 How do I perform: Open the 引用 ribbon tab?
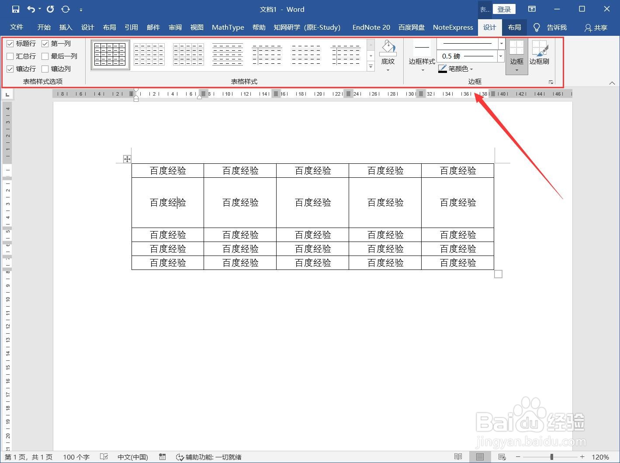tap(131, 27)
